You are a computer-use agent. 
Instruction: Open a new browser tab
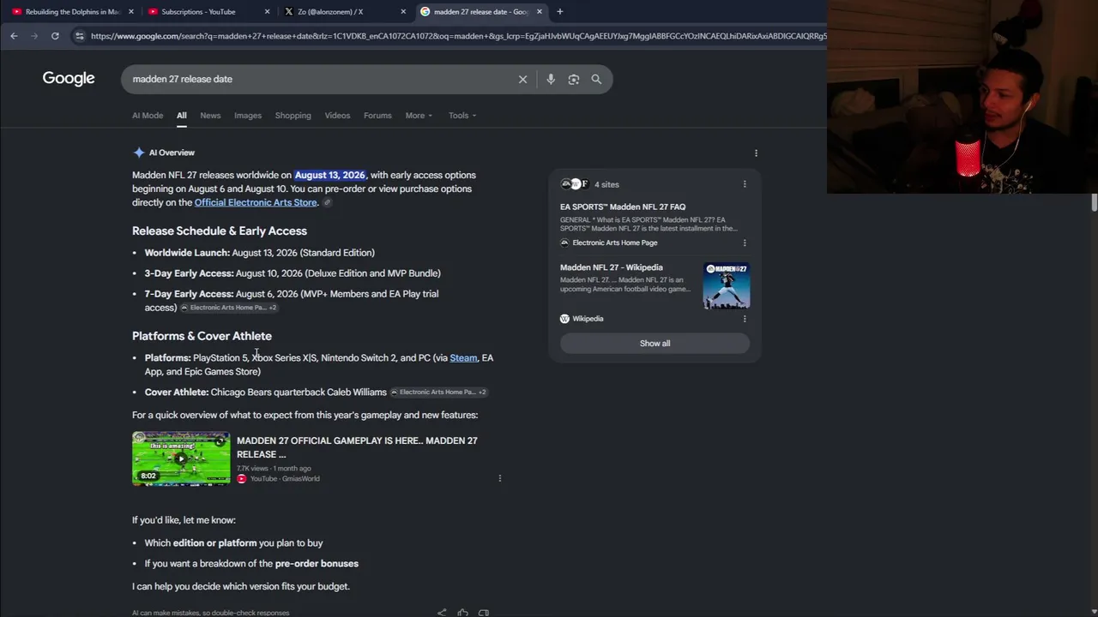559,11
